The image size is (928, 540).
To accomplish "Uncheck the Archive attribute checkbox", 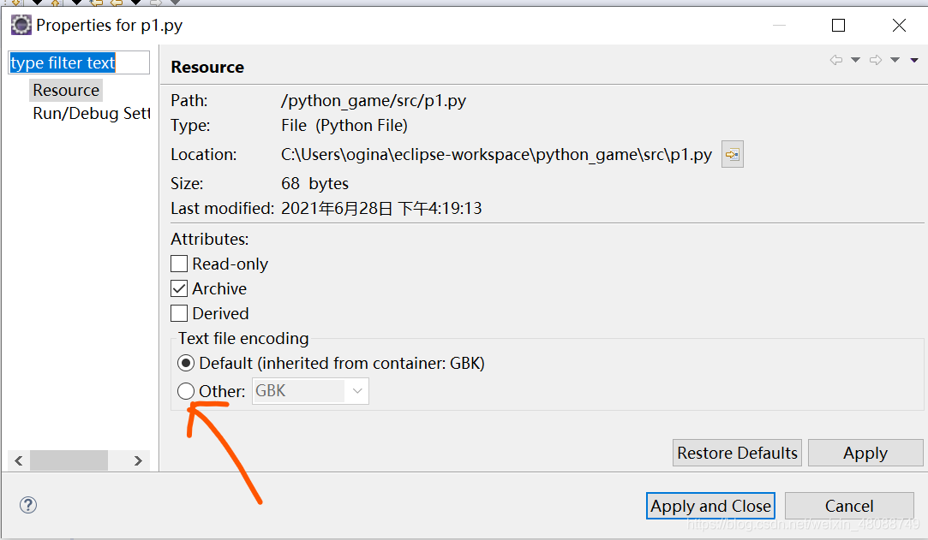I will 179,288.
